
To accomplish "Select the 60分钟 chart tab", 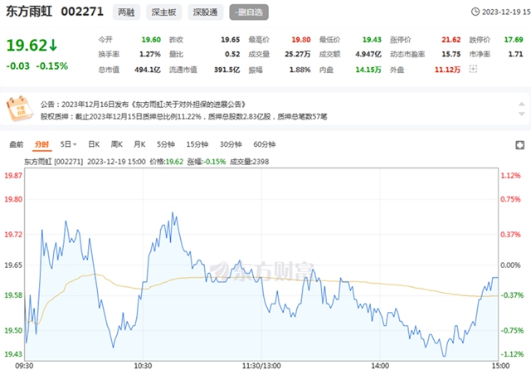I will [x=264, y=144].
